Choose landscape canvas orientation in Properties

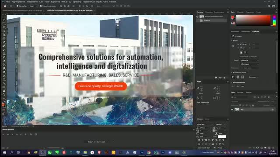[x=245, y=52]
